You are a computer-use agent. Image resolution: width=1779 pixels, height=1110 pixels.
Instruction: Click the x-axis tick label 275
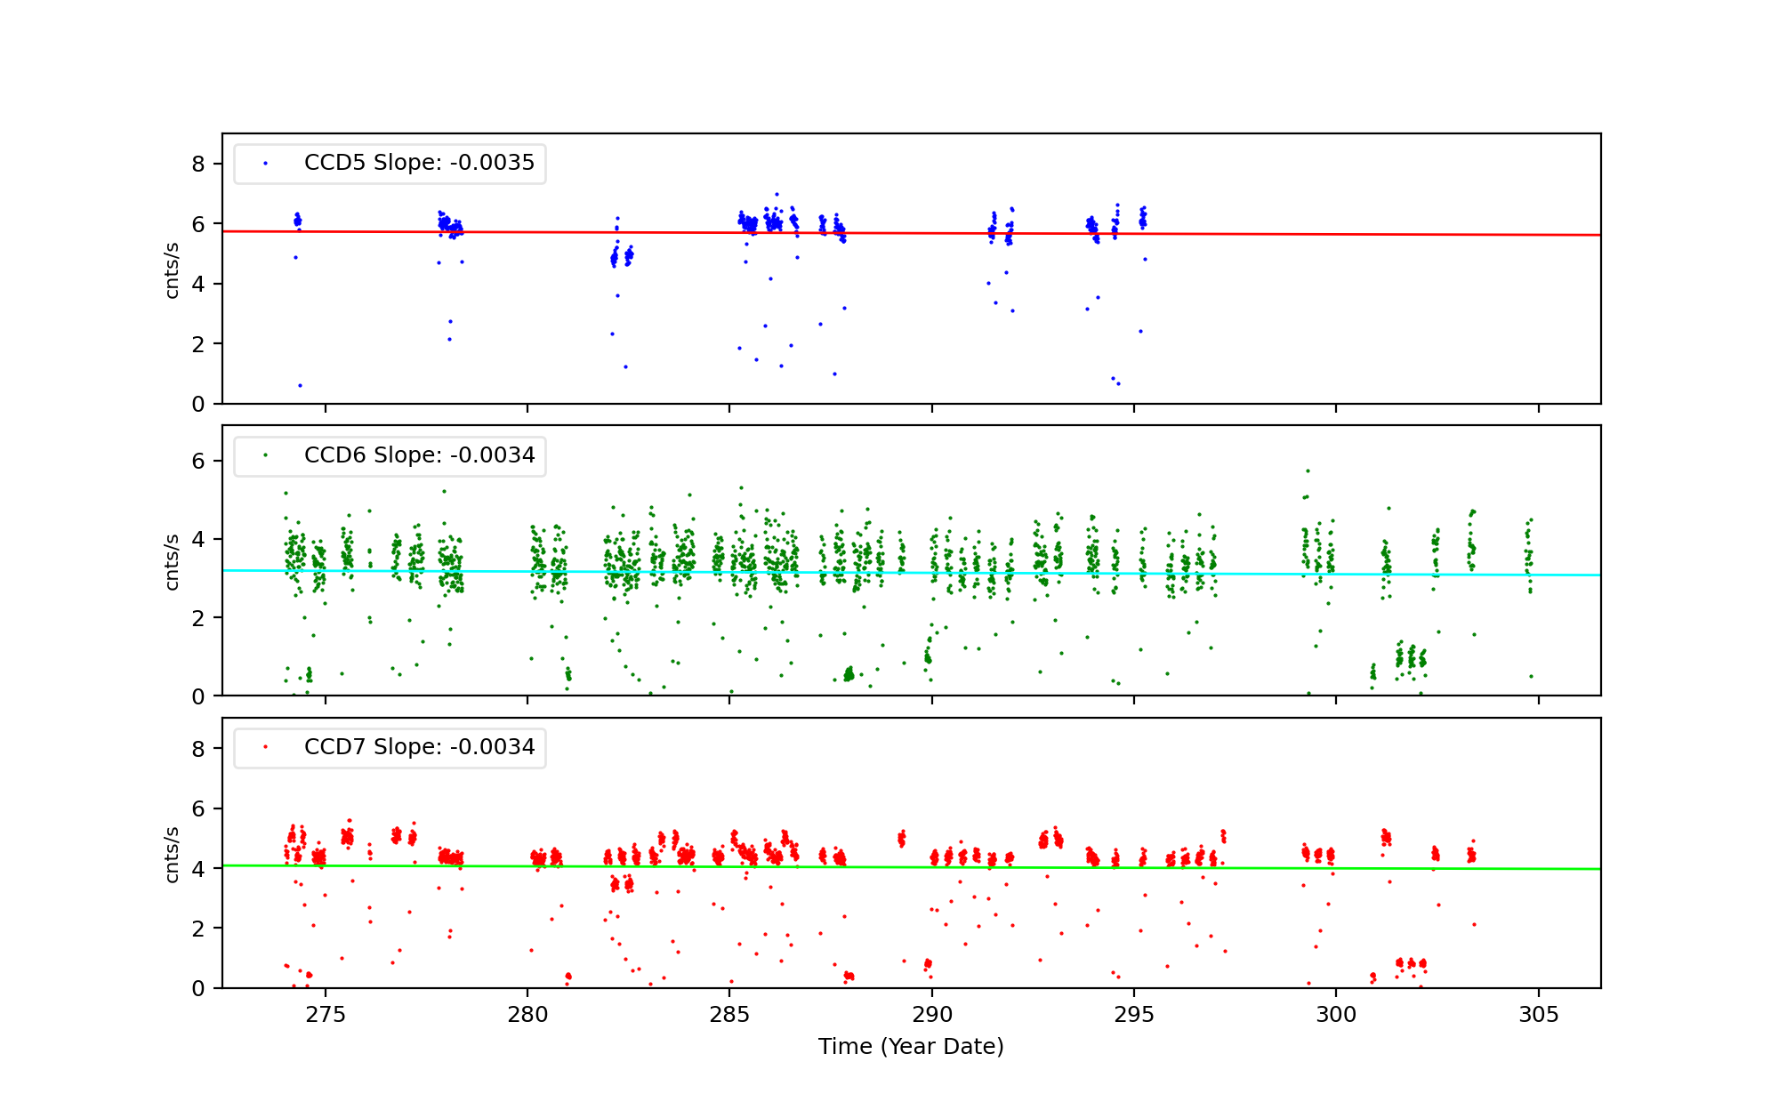point(325,1015)
